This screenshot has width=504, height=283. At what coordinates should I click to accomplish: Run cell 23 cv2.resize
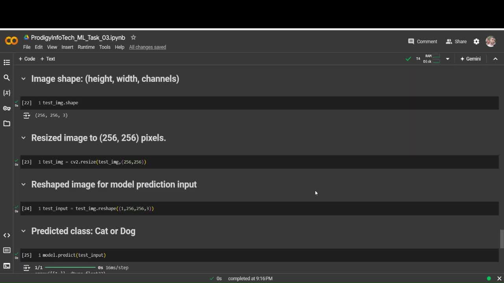pos(26,162)
